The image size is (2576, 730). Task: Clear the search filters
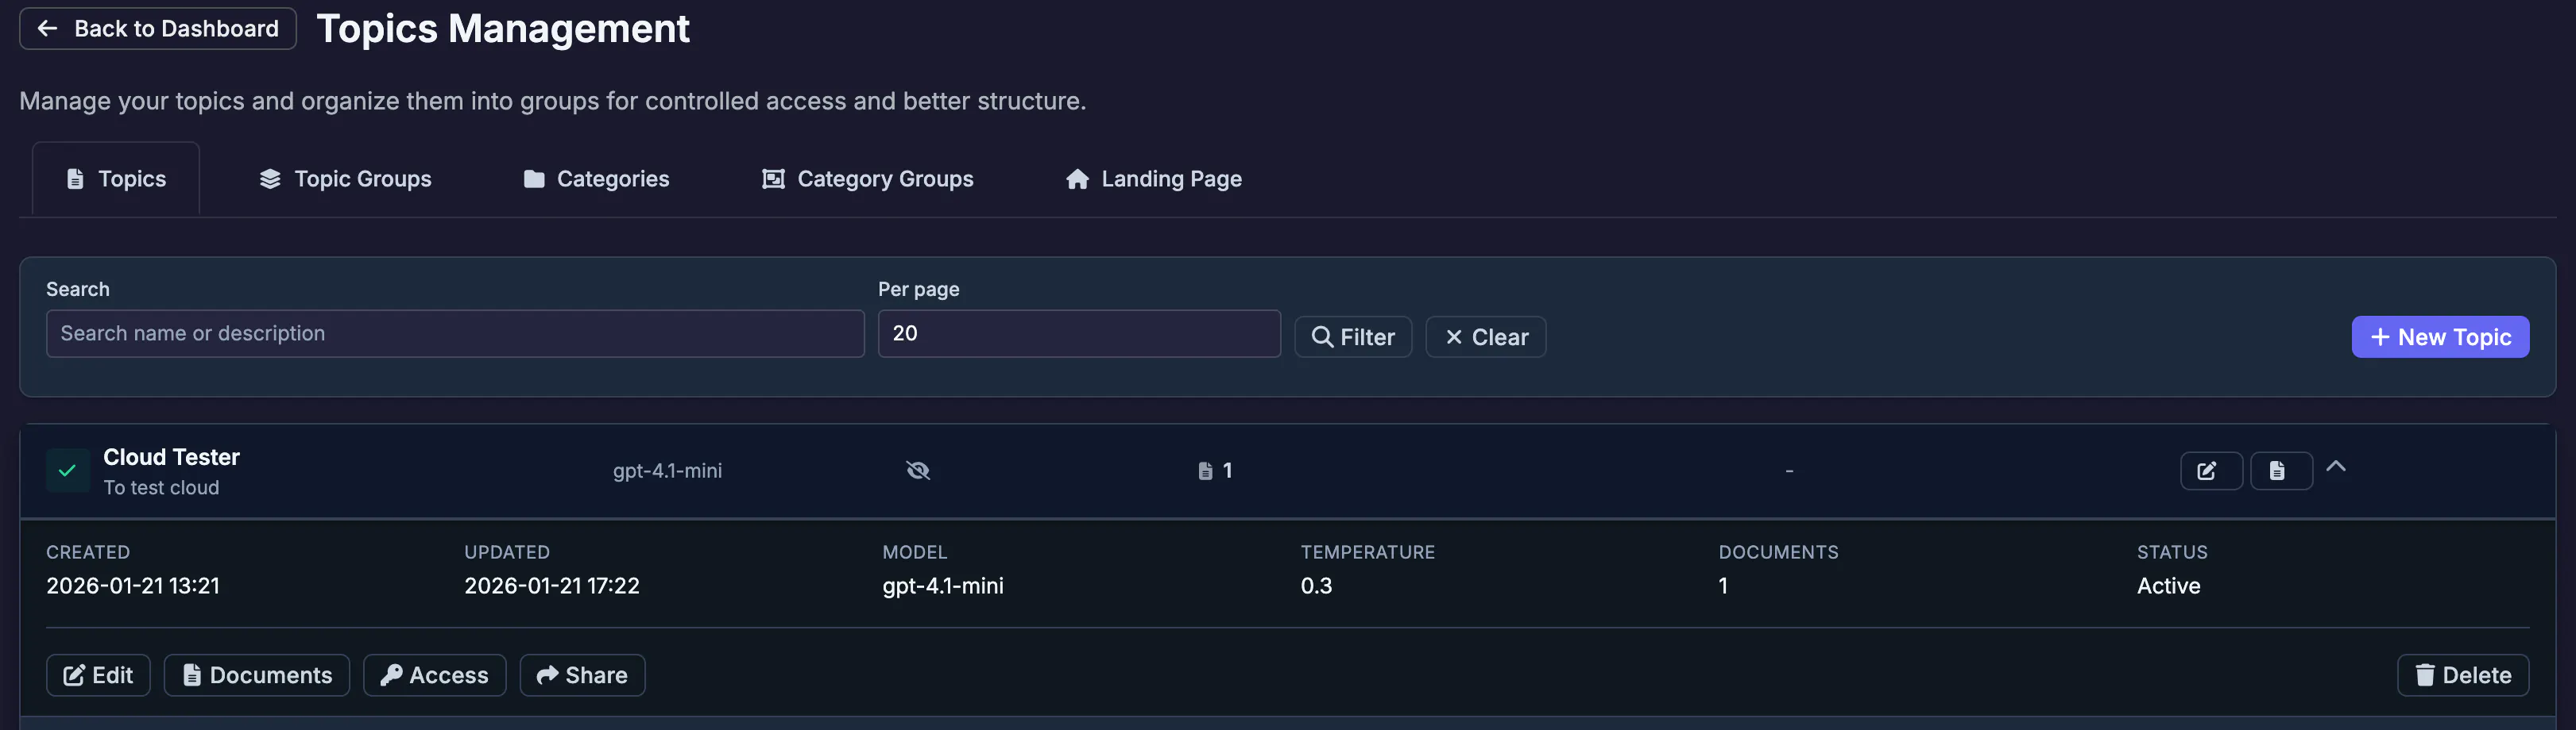pyautogui.click(x=1485, y=336)
